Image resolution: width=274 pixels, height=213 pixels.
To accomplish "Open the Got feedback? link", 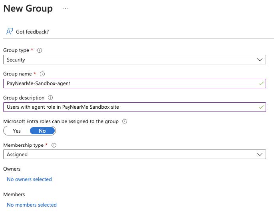I will click(x=32, y=32).
